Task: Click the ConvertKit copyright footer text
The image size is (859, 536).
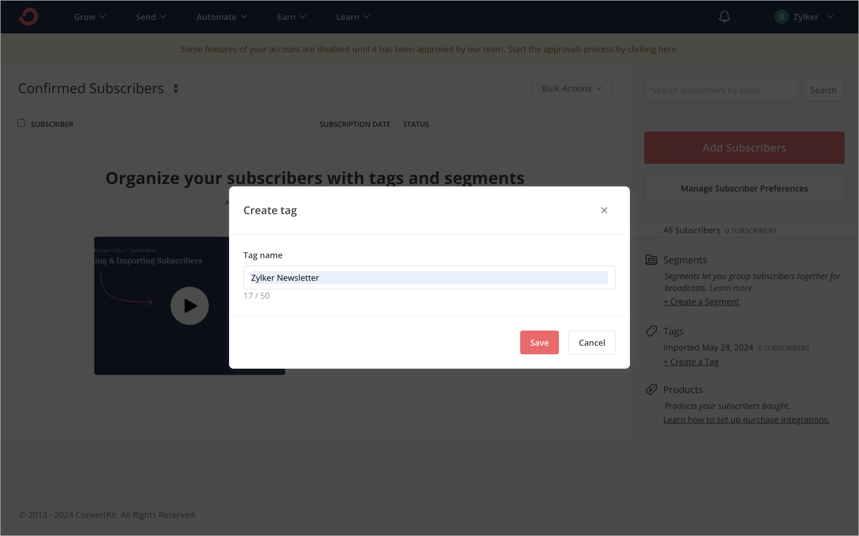Action: coord(108,515)
